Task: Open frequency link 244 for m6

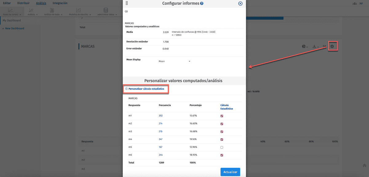Action: 161,155
